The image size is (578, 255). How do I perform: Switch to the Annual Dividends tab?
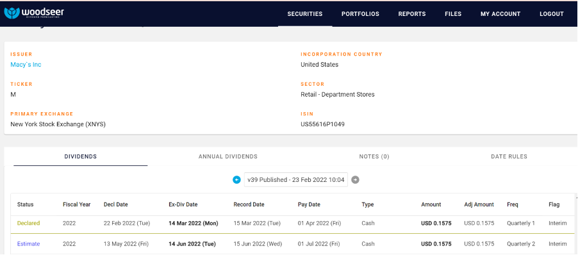click(x=228, y=156)
